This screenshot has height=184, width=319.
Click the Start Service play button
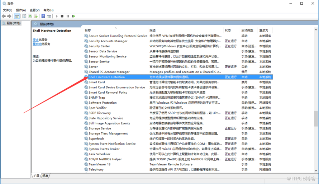coord(57,16)
